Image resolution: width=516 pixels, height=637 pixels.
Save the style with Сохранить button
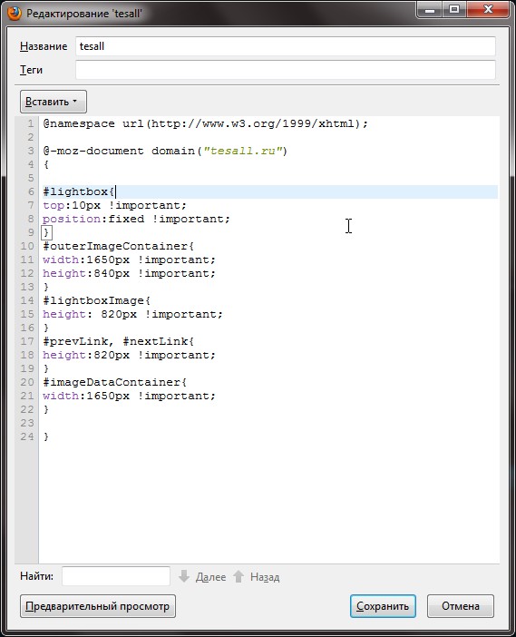[383, 606]
